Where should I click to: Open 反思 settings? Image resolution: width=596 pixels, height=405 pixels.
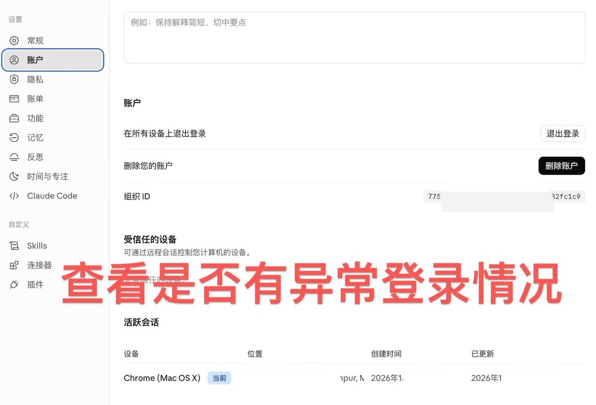click(53, 157)
